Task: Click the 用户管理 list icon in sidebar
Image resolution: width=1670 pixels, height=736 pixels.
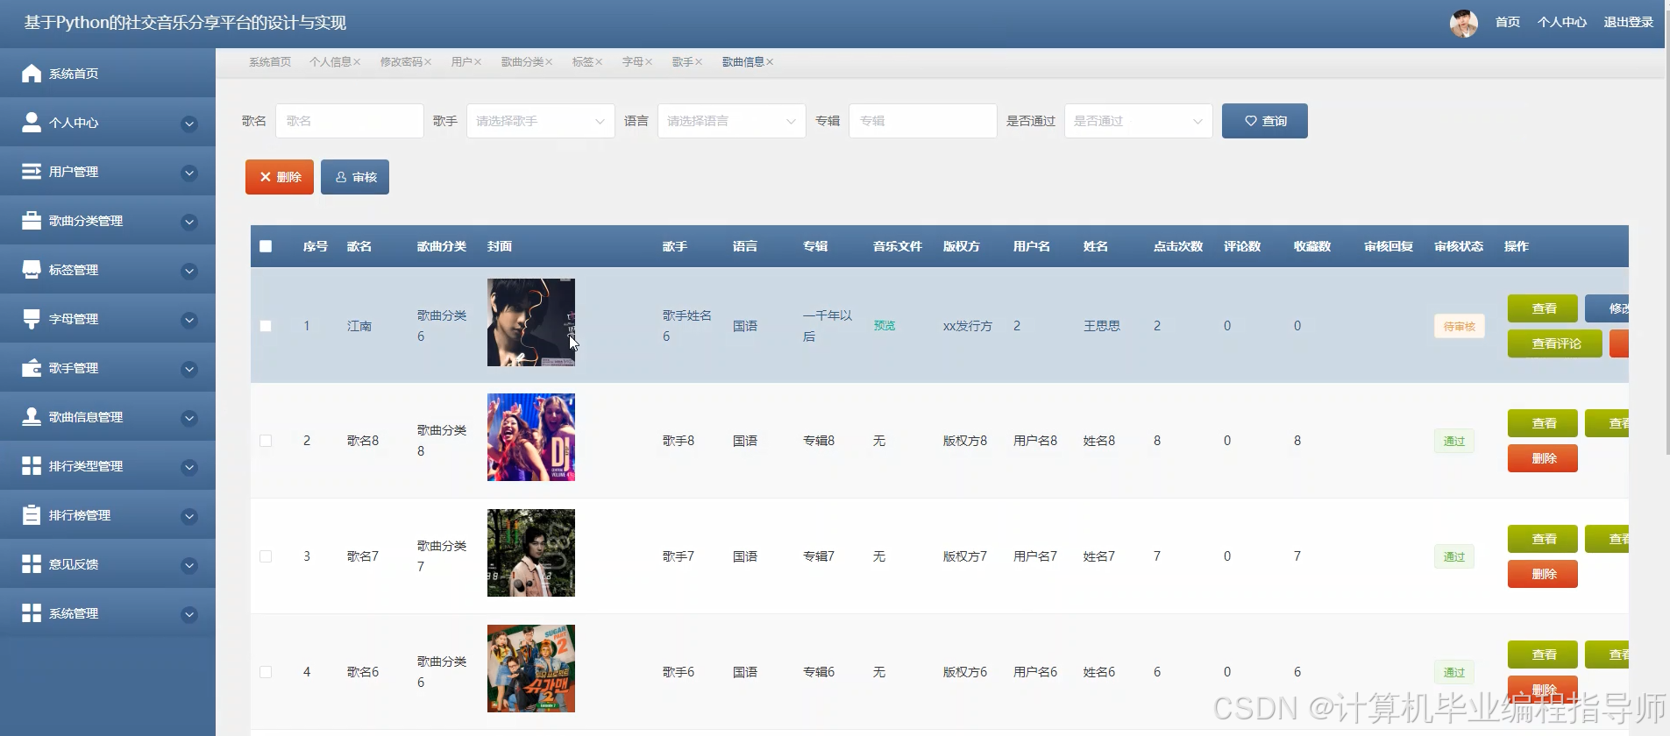Action: point(32,172)
